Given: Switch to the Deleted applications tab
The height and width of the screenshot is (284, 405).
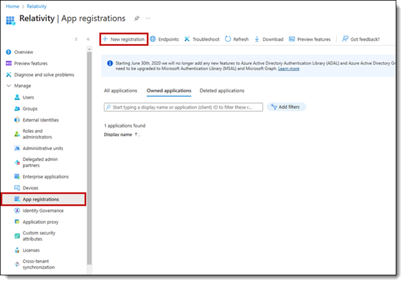Looking at the screenshot, I should coord(222,90).
